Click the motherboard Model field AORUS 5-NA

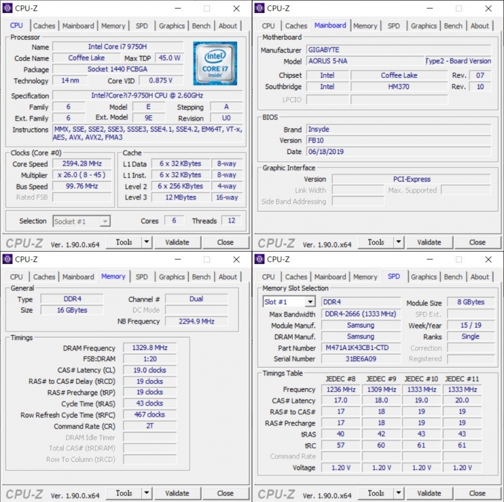tap(365, 61)
